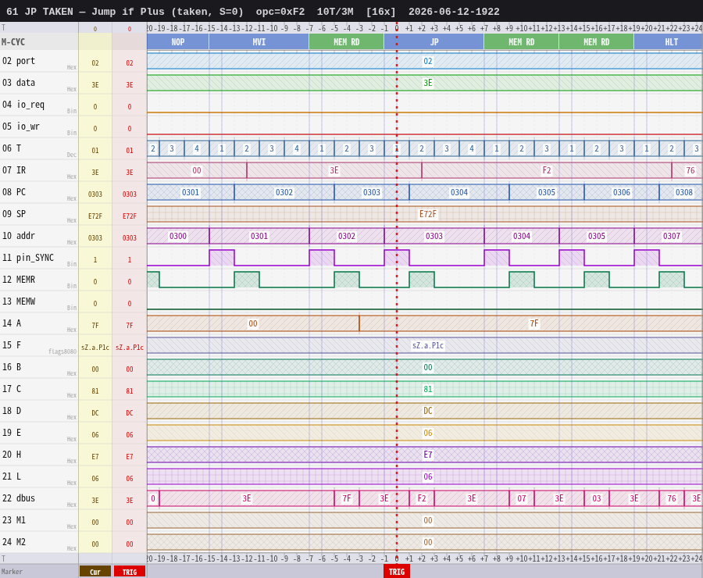
Task: Select the MVI machine cycle segment
Action: [259, 41]
